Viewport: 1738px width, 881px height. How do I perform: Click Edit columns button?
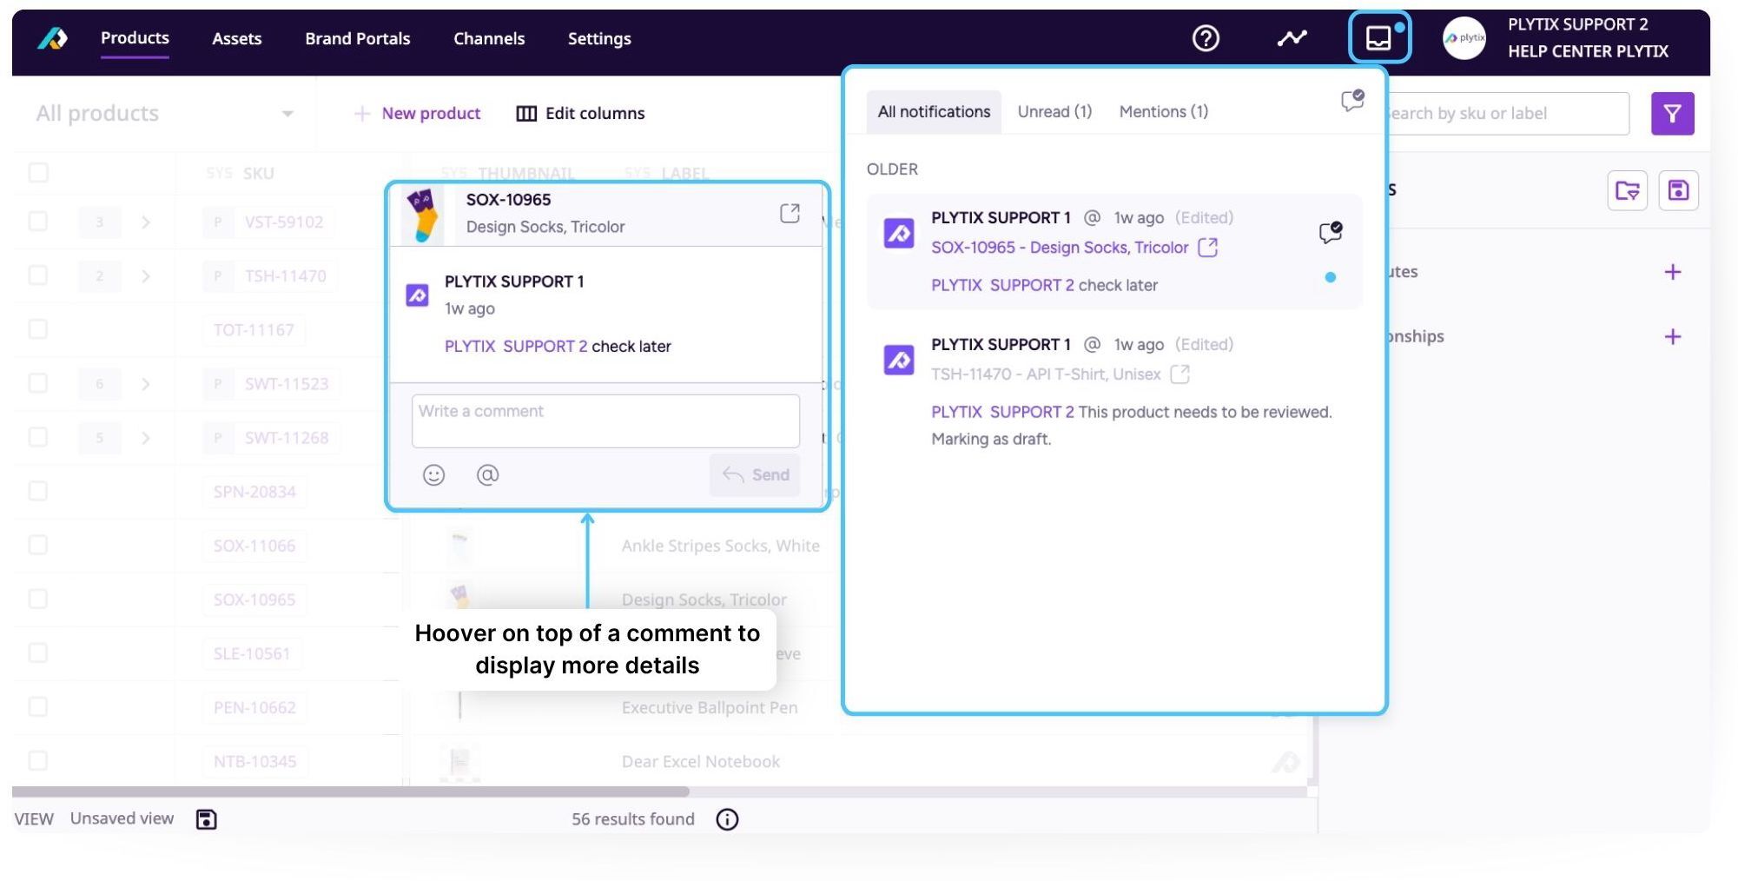[x=580, y=114]
